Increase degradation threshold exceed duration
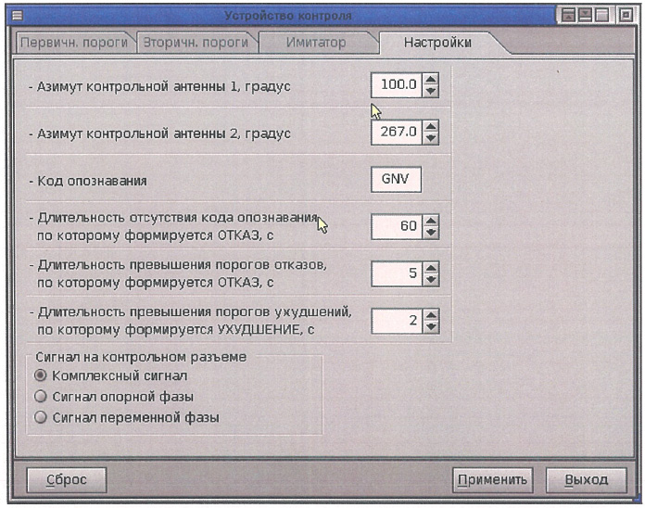Screen dimensions: 645x508 point(431,315)
